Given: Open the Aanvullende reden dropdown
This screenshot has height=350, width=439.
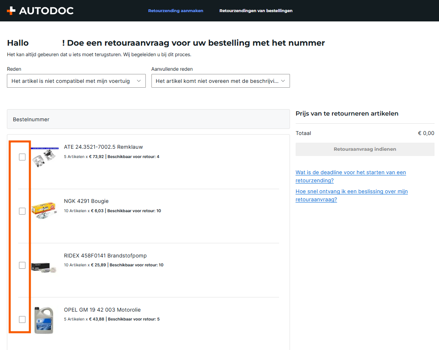Looking at the screenshot, I should (x=220, y=81).
